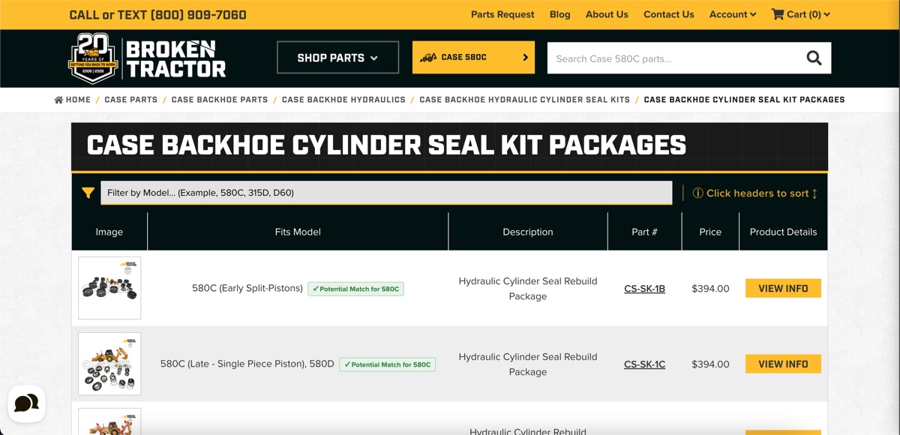
Task: View info for CS-SK-1C package
Action: click(x=783, y=364)
